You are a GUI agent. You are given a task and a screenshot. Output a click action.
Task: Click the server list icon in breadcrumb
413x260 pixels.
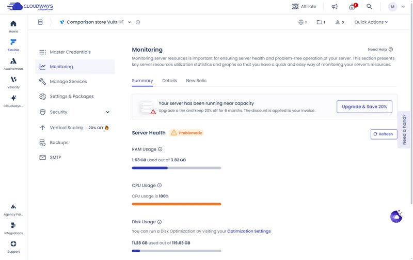tap(40, 22)
